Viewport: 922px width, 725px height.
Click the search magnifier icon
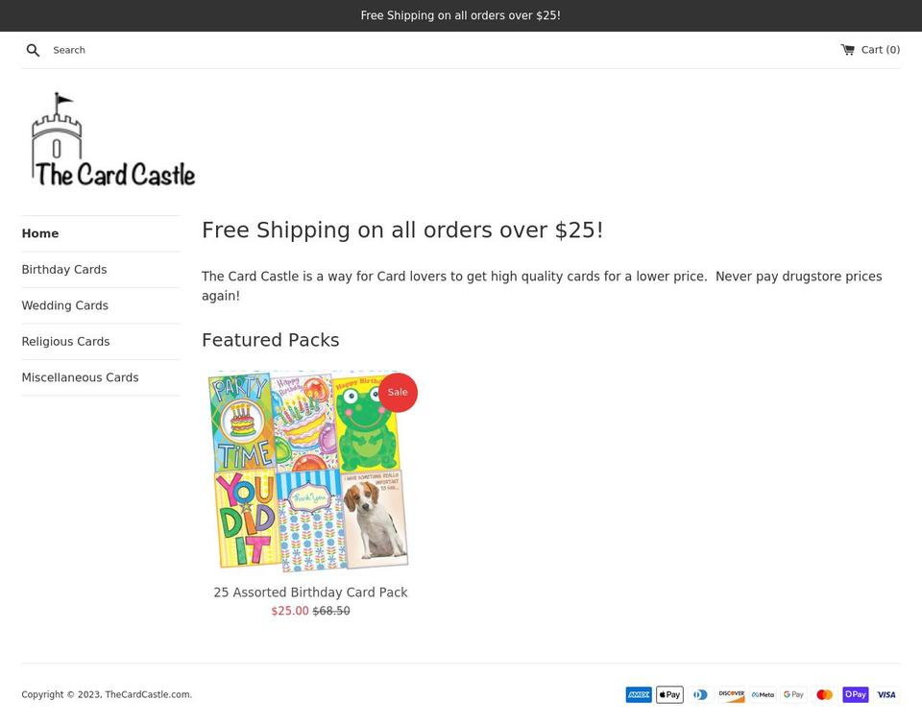pyautogui.click(x=33, y=50)
